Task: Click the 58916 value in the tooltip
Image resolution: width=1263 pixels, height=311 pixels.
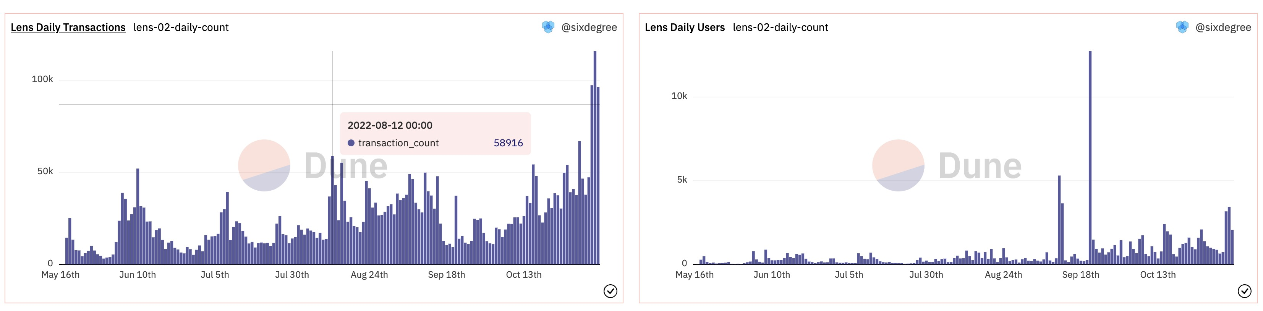Action: point(508,143)
